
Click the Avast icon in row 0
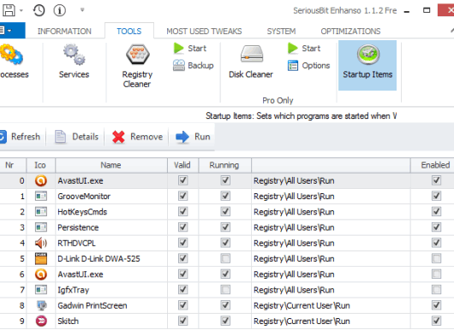coord(41,181)
